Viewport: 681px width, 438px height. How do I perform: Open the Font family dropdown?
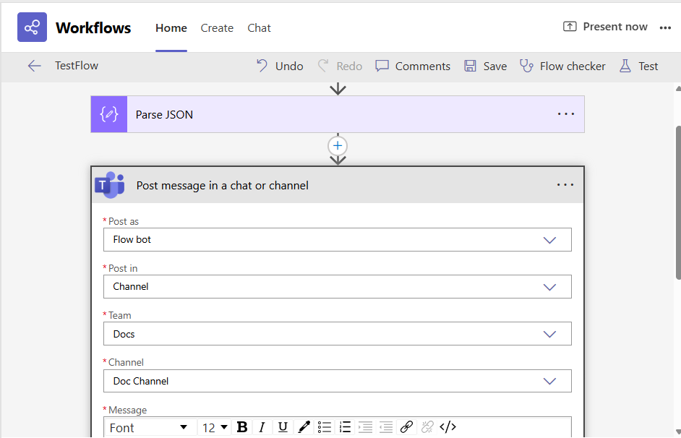point(150,427)
